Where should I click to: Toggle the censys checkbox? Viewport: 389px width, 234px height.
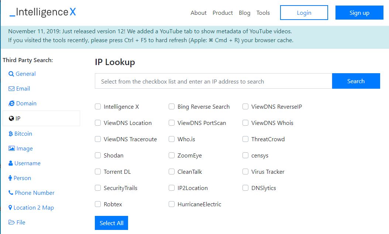point(245,156)
